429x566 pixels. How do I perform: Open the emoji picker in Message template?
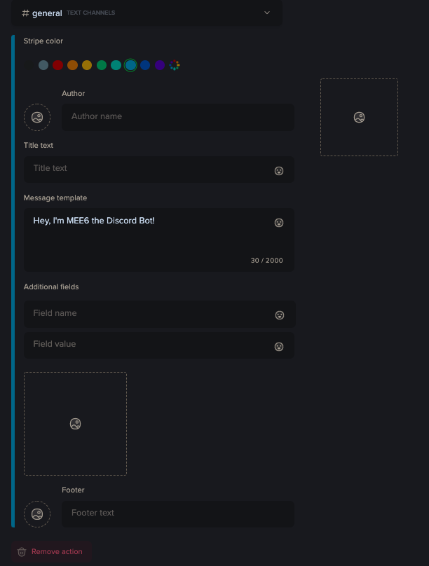pos(279,222)
